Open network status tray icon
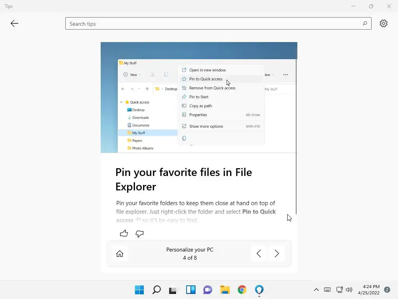The image size is (398, 299). point(339,290)
